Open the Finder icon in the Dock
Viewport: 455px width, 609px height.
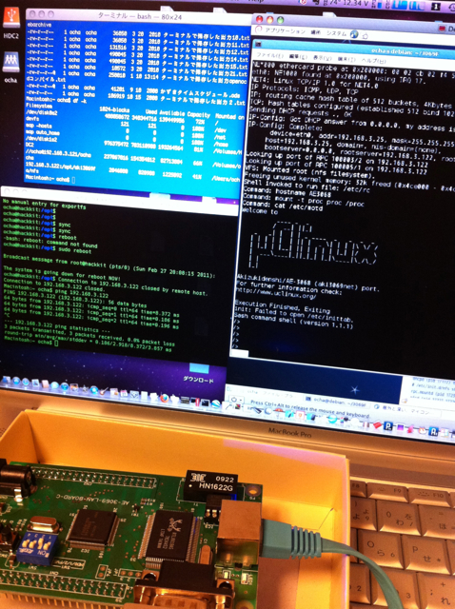[7, 379]
